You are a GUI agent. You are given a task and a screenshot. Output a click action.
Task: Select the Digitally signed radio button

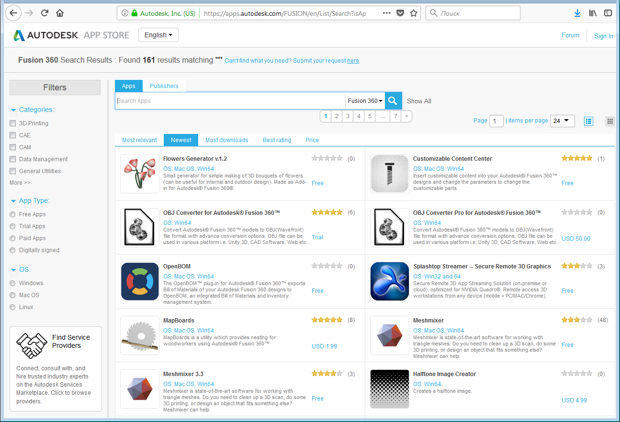[x=13, y=250]
